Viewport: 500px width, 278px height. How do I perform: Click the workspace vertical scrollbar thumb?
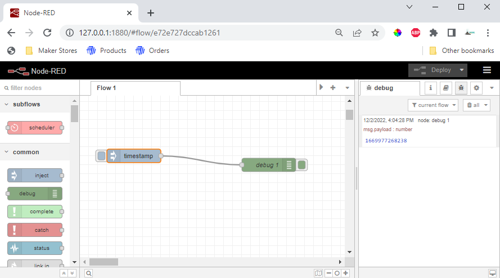tap(349, 115)
